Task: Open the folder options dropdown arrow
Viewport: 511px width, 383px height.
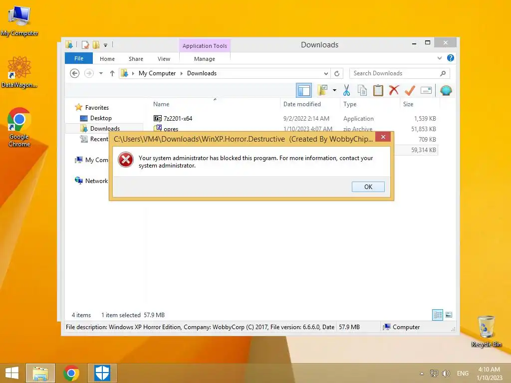Action: click(x=334, y=90)
